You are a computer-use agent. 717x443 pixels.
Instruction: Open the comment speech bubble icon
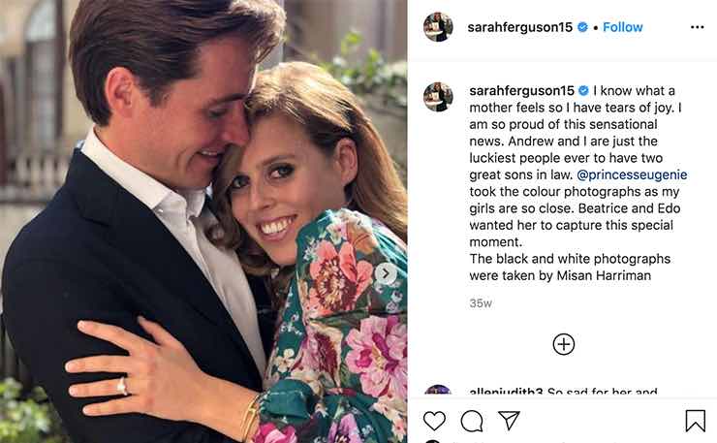(x=472, y=421)
